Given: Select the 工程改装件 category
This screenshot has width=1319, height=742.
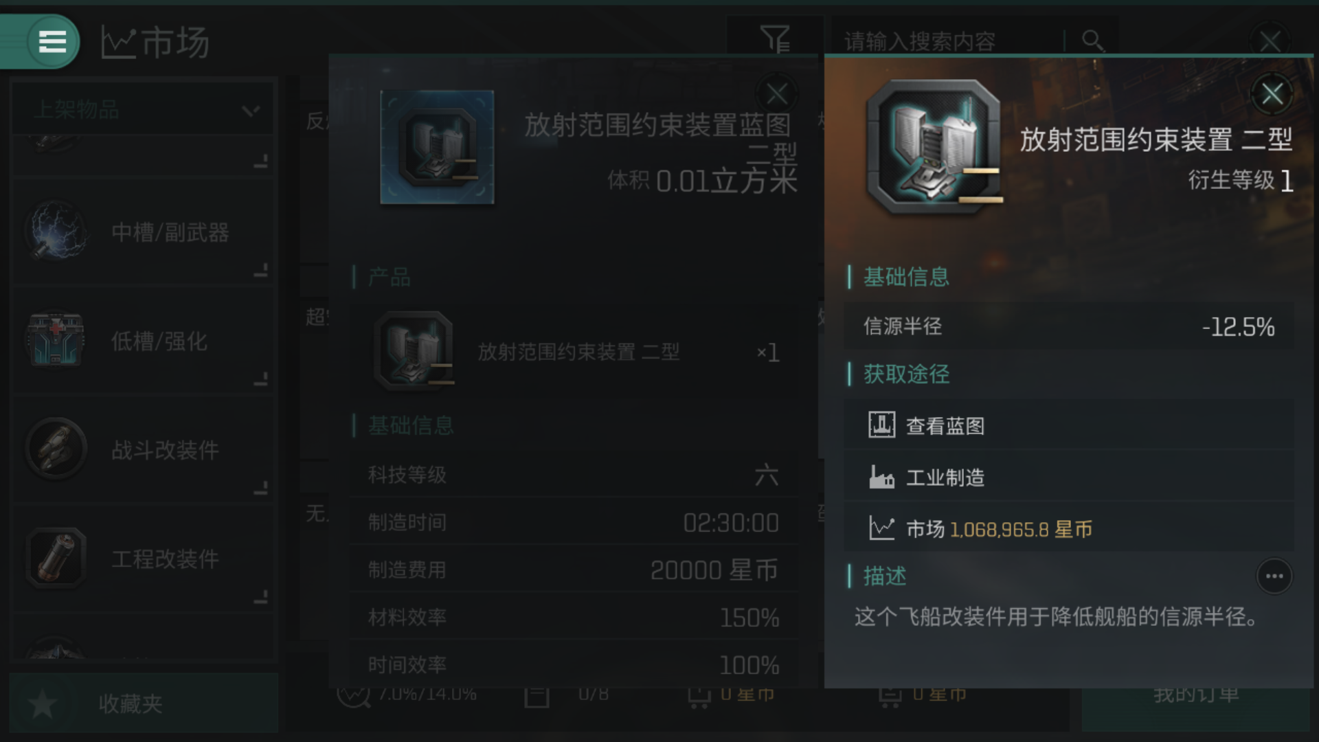Looking at the screenshot, I should 142,558.
